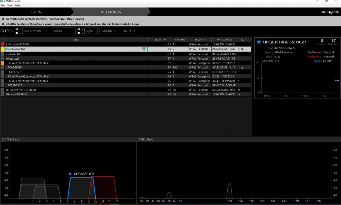Viewport: 341px width, 205px height.
Task: Click the yellow color box for UPCA35F4FA
Action: [3, 49]
